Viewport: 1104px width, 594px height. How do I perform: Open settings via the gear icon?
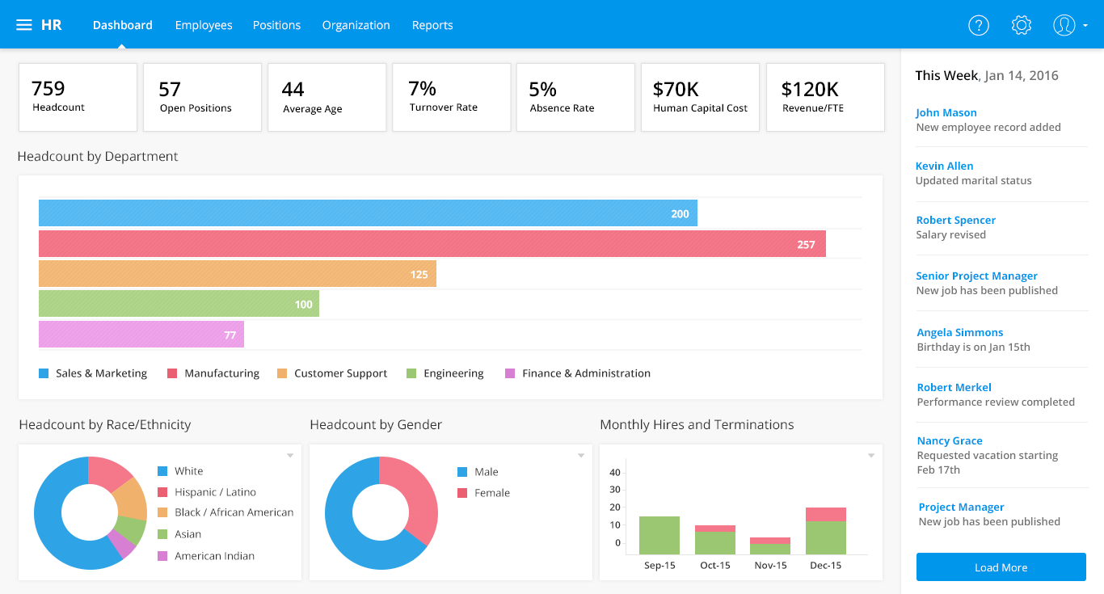[1022, 25]
